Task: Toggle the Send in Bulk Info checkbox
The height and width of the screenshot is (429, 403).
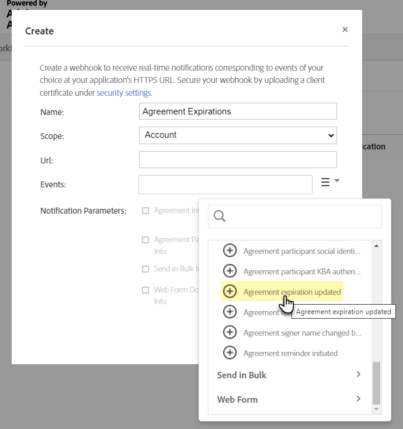Action: tap(145, 269)
